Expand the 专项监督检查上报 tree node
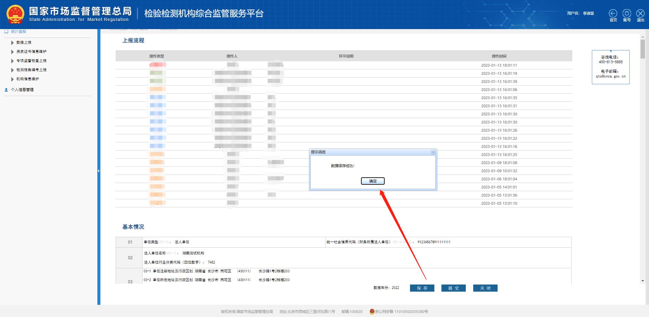This screenshot has width=649, height=317. pos(13,61)
